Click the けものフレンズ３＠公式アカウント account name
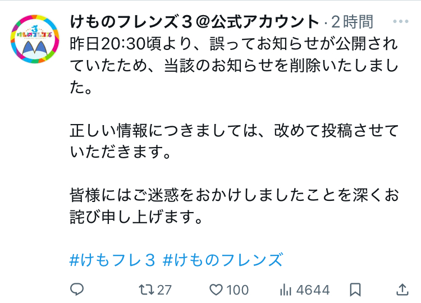 pos(194,22)
